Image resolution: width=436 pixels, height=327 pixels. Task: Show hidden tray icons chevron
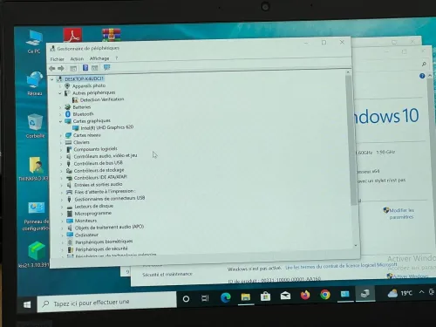421,292
